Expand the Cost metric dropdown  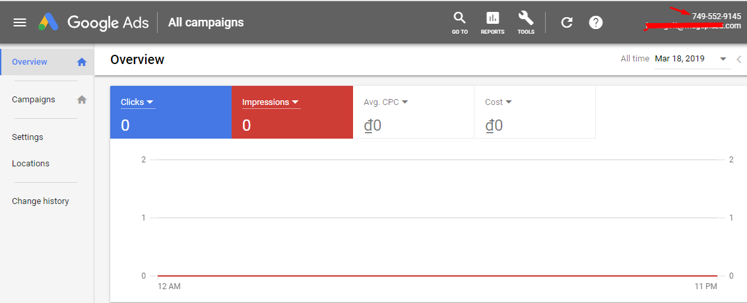[x=509, y=102]
